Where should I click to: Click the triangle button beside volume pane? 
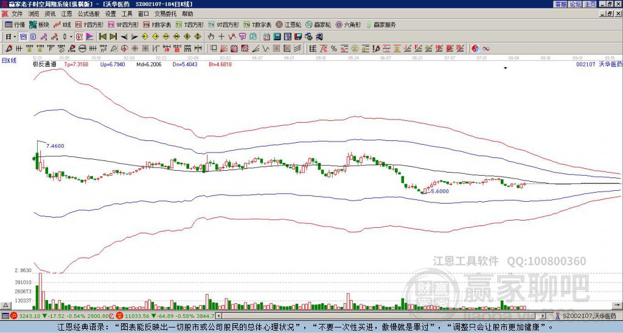click(5, 305)
